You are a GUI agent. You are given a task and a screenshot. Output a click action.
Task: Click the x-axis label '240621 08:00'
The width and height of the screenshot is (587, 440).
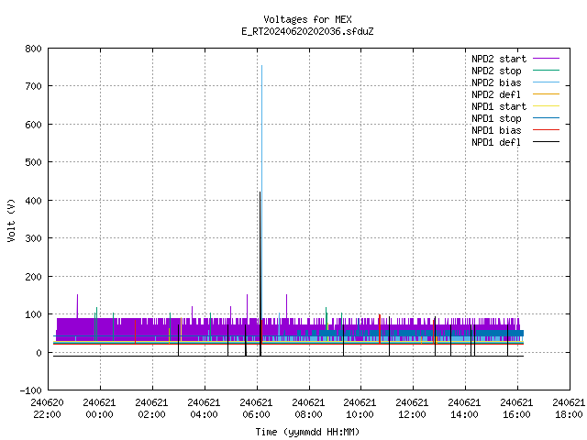click(x=308, y=409)
